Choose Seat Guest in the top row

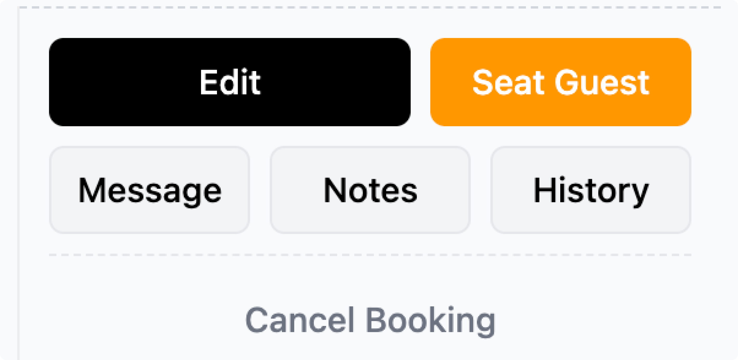point(560,82)
